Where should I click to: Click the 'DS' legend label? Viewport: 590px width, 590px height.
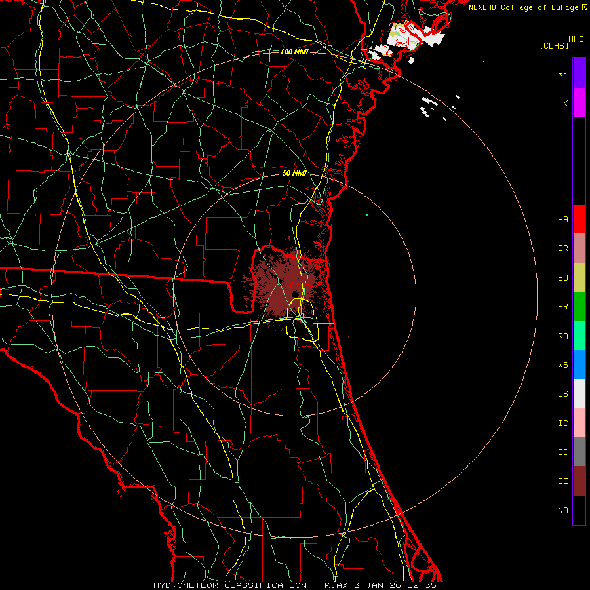[562, 394]
